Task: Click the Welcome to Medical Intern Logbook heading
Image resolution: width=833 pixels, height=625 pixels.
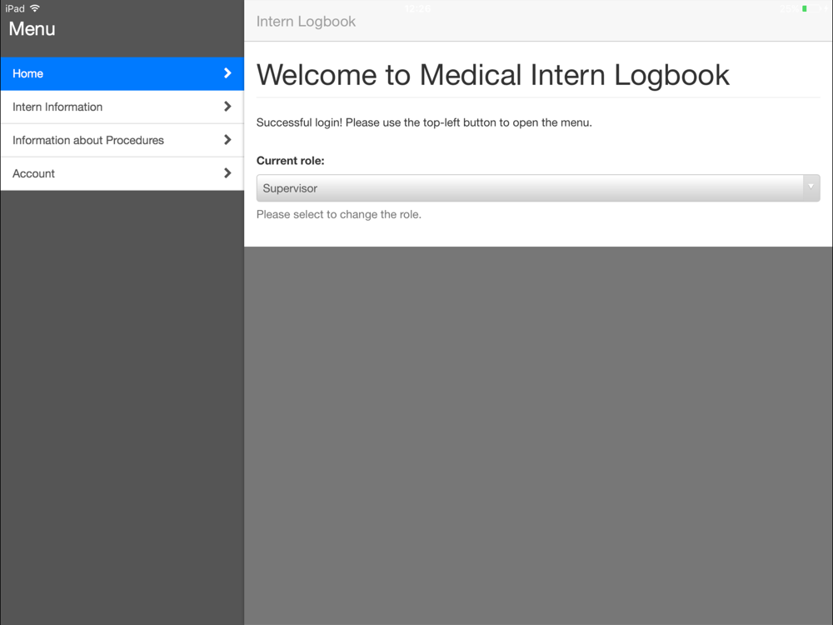Action: [493, 75]
